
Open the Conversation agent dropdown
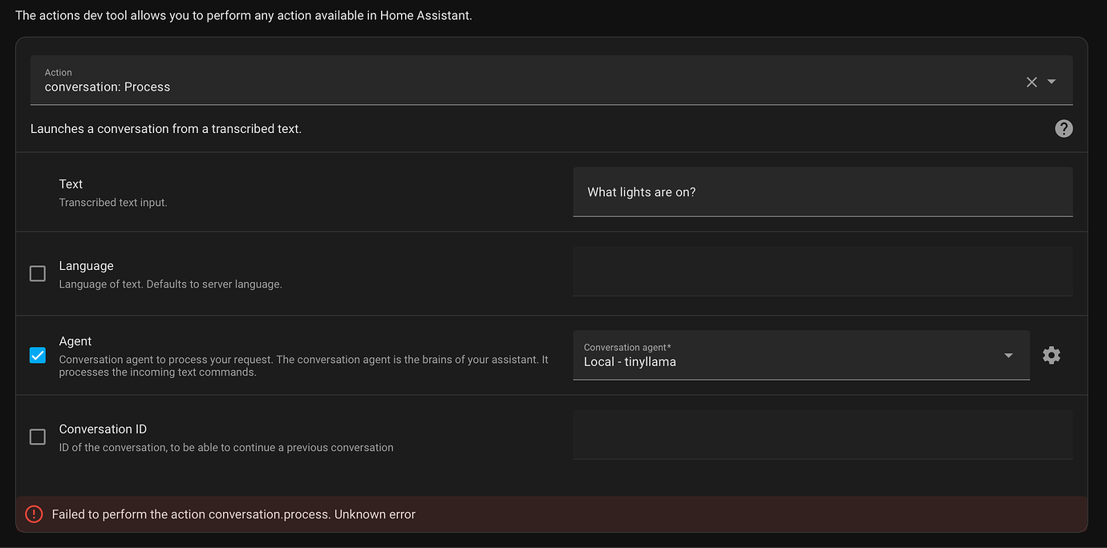tap(1008, 355)
